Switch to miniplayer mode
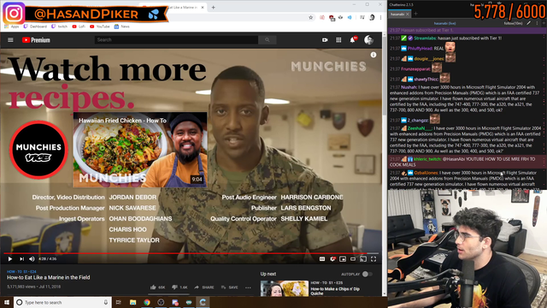This screenshot has height=308, width=547. pyautogui.click(x=343, y=258)
